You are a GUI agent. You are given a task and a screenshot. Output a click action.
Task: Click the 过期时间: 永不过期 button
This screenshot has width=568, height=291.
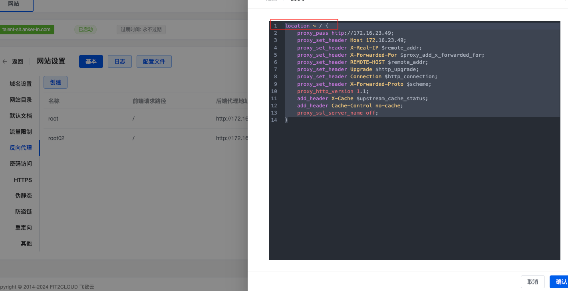141,30
